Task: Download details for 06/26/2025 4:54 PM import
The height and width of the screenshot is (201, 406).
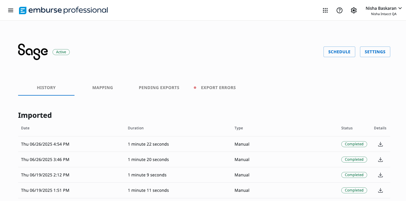Action: click(x=380, y=144)
